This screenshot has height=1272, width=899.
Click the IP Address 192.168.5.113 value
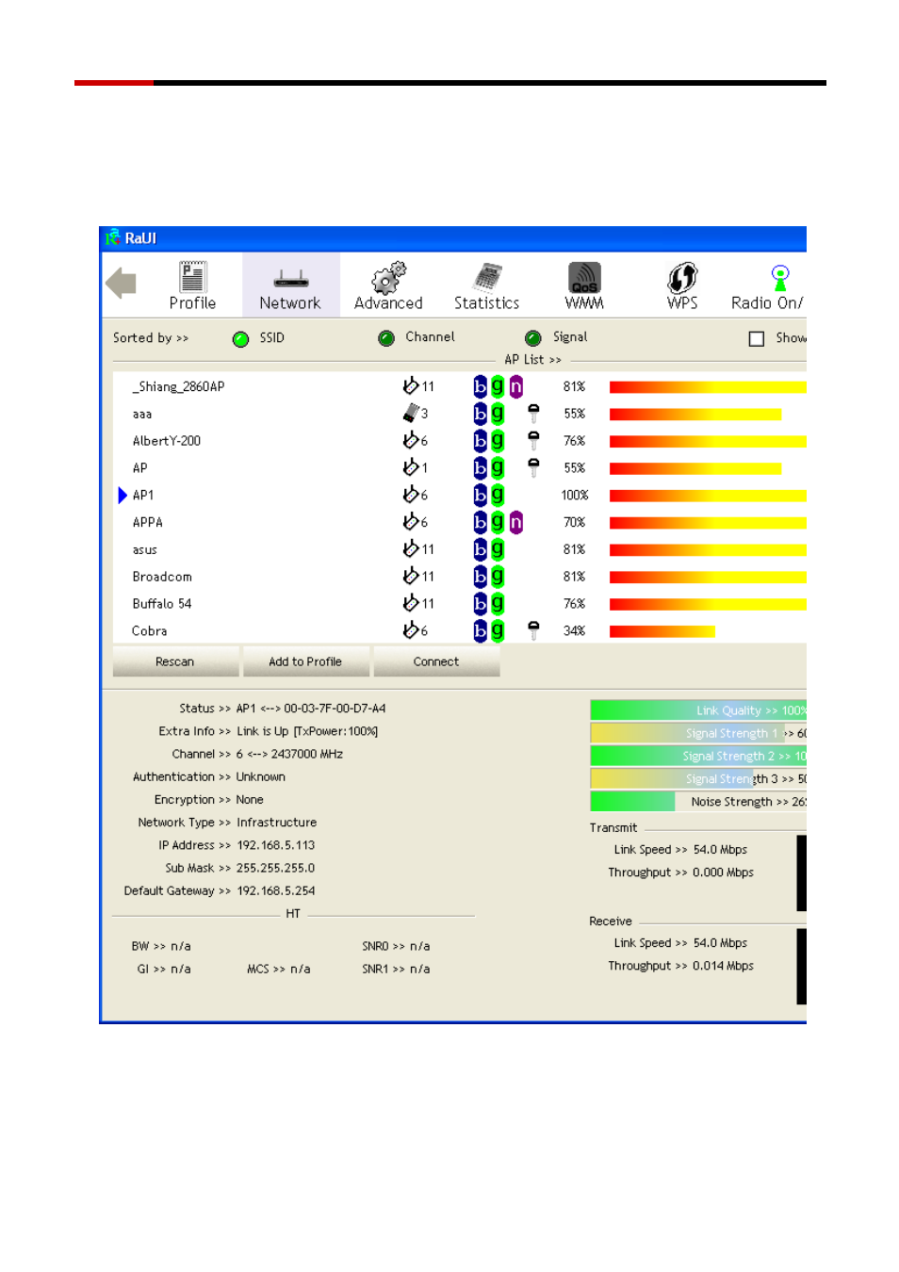click(276, 845)
